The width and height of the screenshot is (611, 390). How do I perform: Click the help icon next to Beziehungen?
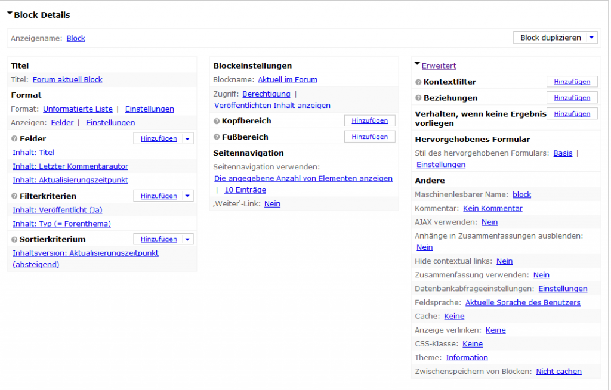418,98
